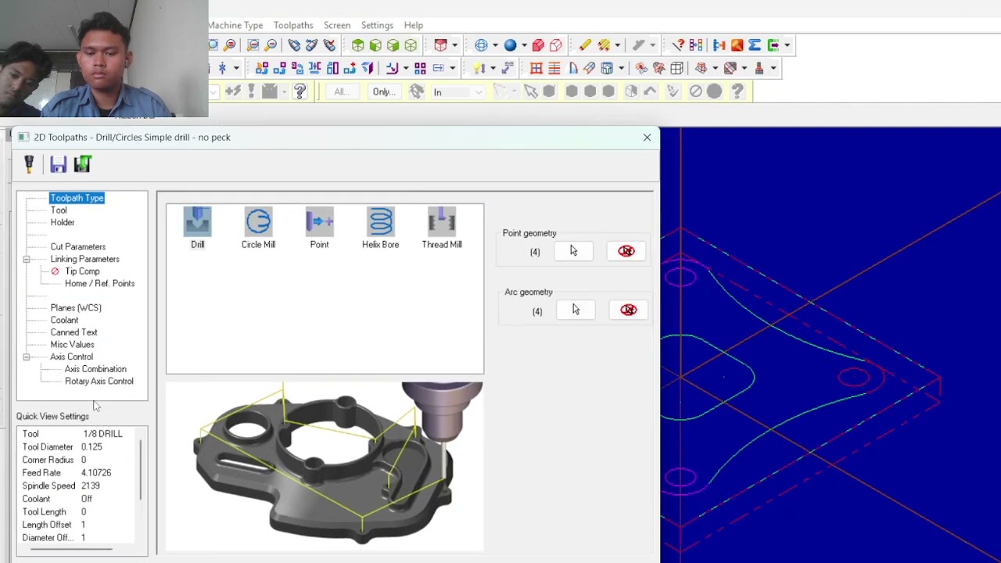1001x563 pixels.
Task: Click the Quick View Settings vertical scrollbar
Action: (x=142, y=470)
